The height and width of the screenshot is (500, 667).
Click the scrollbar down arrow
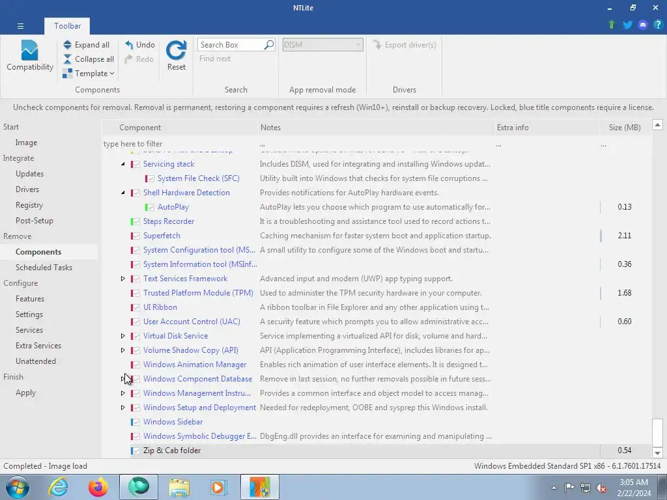[x=657, y=453]
